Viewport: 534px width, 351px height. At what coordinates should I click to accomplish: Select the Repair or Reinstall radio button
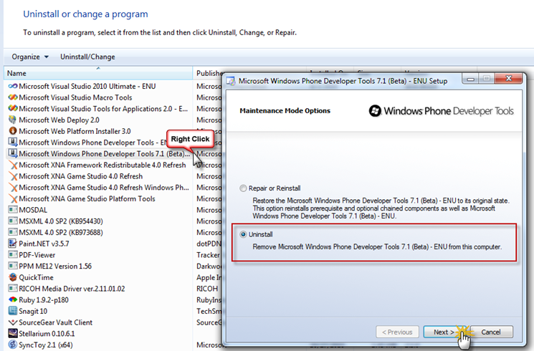click(x=243, y=188)
